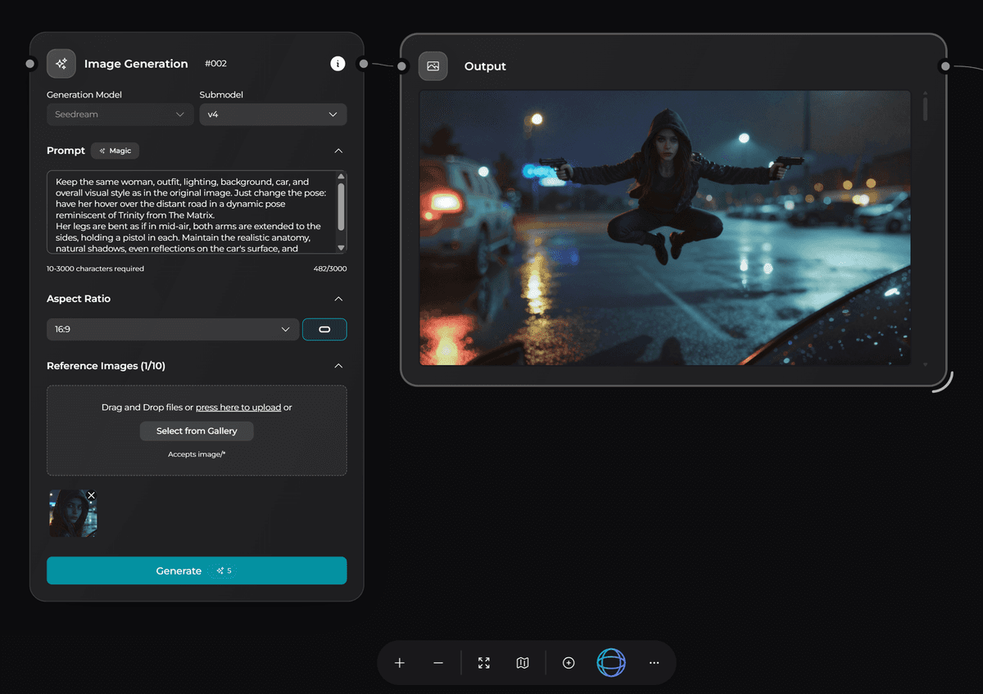This screenshot has height=694, width=983.
Task: Zoom out with the minus icon
Action: (x=438, y=663)
